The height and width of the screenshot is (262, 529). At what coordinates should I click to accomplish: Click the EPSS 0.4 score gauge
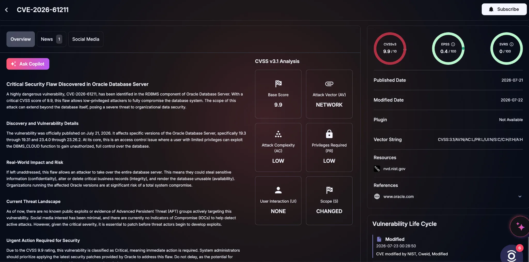(448, 48)
